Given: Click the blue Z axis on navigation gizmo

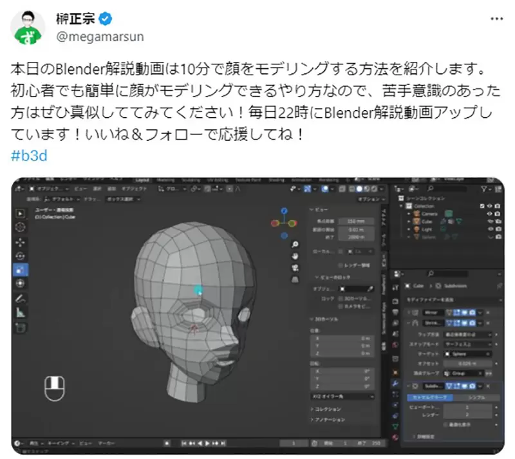Looking at the screenshot, I should click(x=284, y=211).
